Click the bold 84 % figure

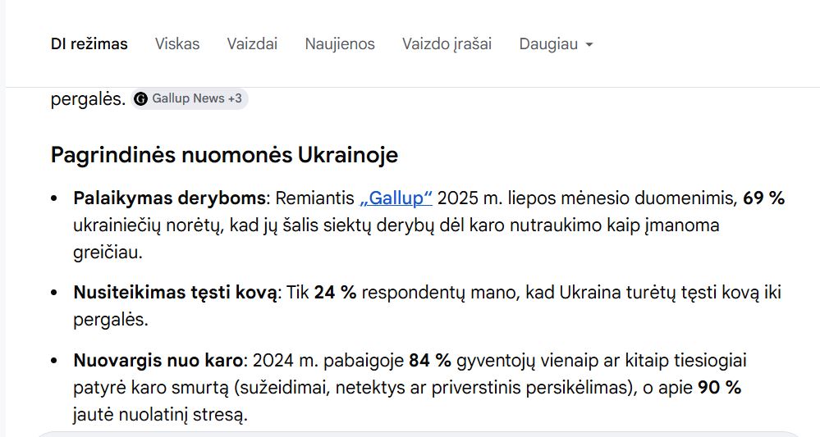[x=430, y=361]
